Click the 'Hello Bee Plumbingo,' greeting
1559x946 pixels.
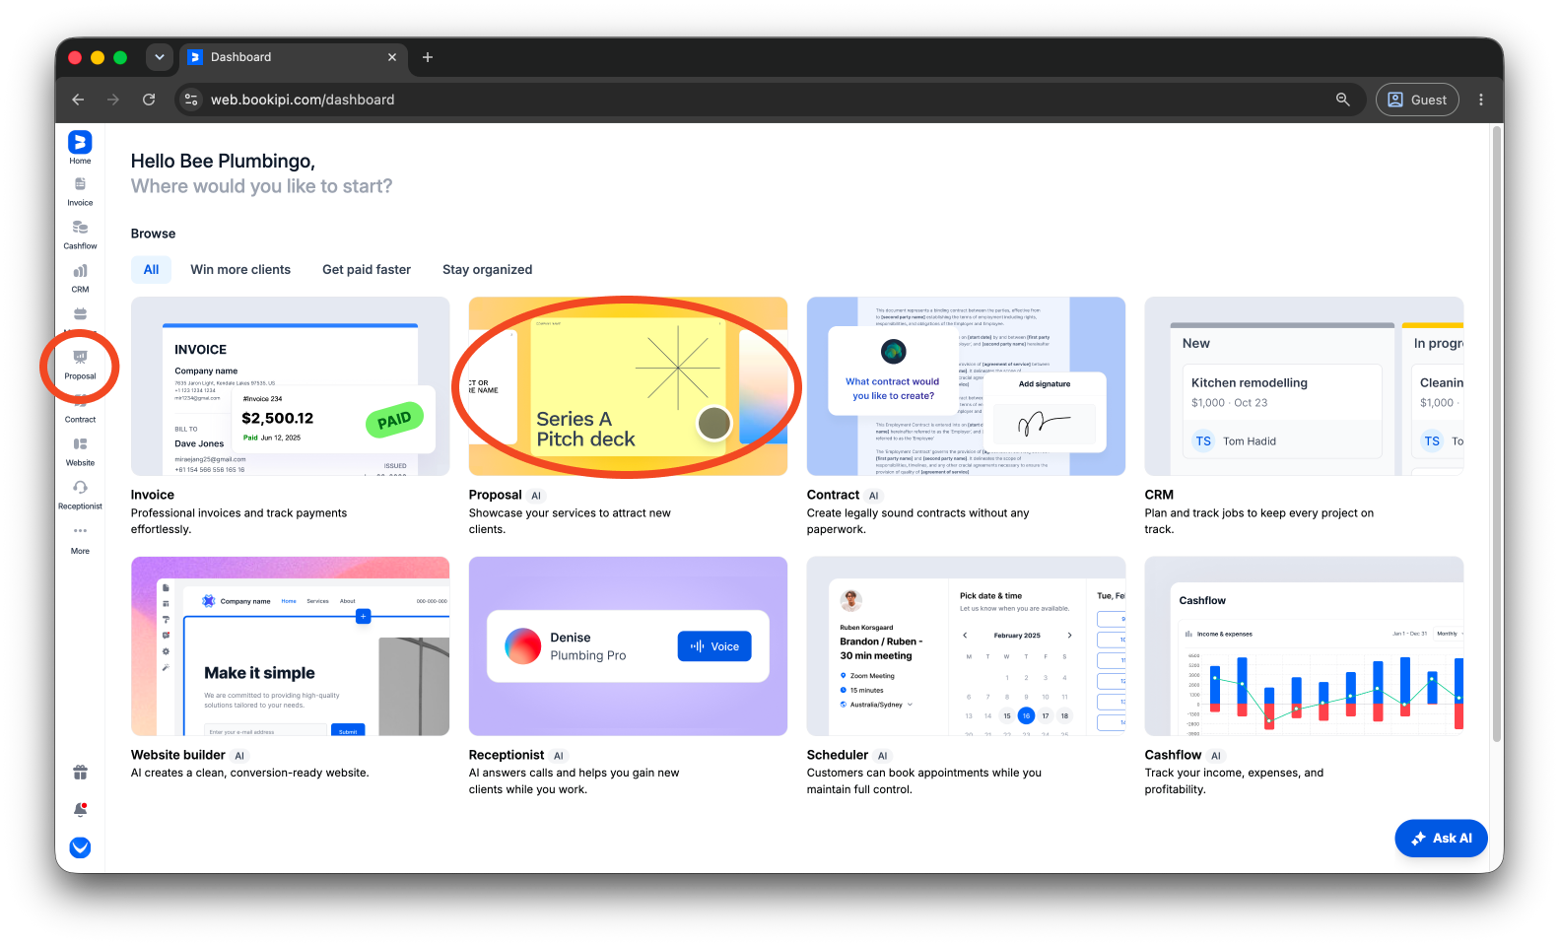click(223, 162)
